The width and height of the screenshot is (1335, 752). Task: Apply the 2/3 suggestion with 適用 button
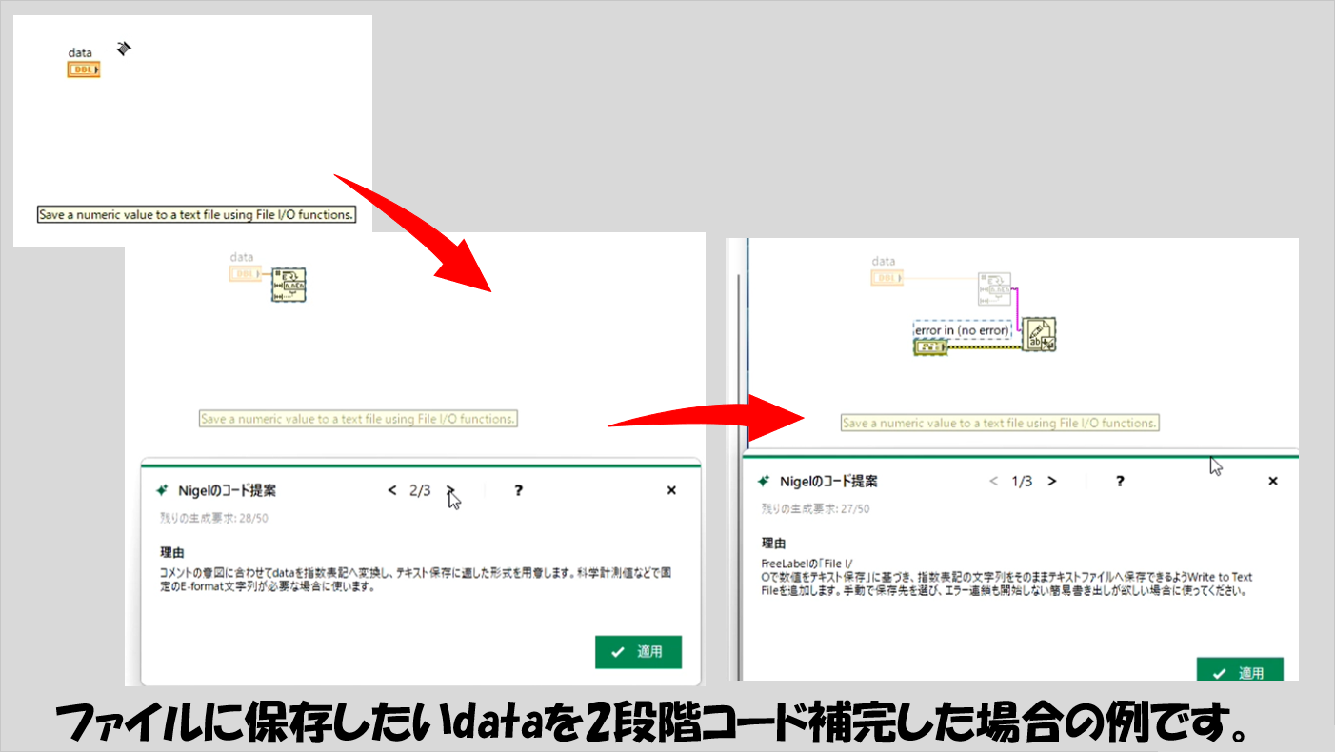(x=638, y=652)
